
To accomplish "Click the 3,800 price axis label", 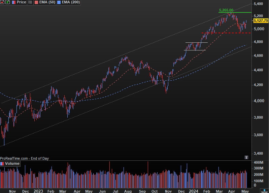I will (x=258, y=117).
